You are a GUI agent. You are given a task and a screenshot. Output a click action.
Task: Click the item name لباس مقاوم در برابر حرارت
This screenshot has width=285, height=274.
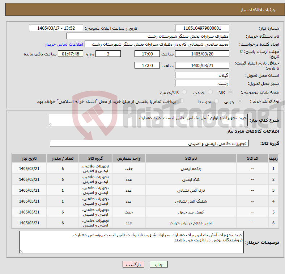pyautogui.click(x=191, y=223)
